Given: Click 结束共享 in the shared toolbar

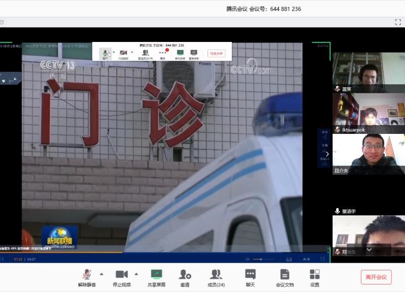Looking at the screenshot, I should pyautogui.click(x=217, y=54).
